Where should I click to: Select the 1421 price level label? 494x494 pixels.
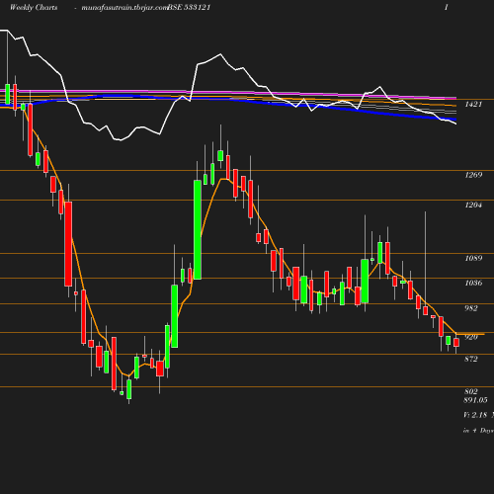473,105
